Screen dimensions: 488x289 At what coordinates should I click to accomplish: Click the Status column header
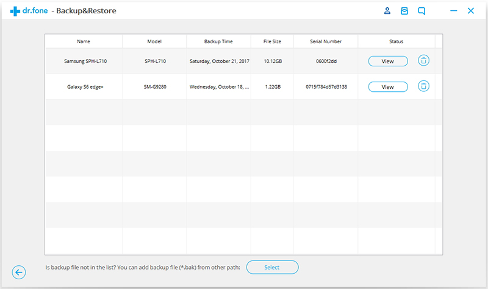pyautogui.click(x=396, y=41)
